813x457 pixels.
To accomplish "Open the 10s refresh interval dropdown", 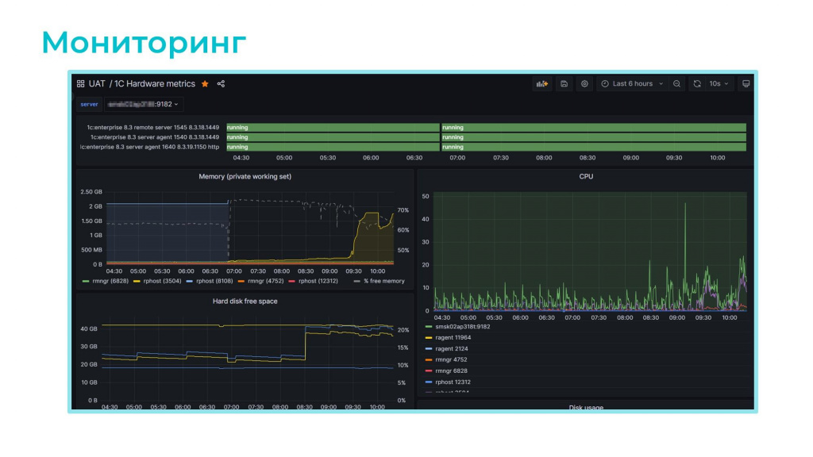I will click(x=719, y=84).
